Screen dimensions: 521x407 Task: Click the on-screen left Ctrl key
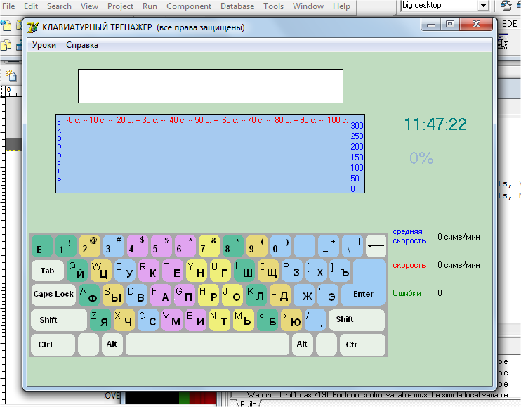53,344
